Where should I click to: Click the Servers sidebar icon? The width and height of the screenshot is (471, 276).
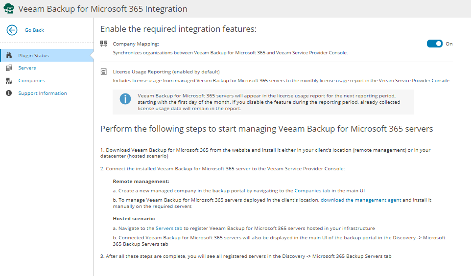click(x=9, y=68)
